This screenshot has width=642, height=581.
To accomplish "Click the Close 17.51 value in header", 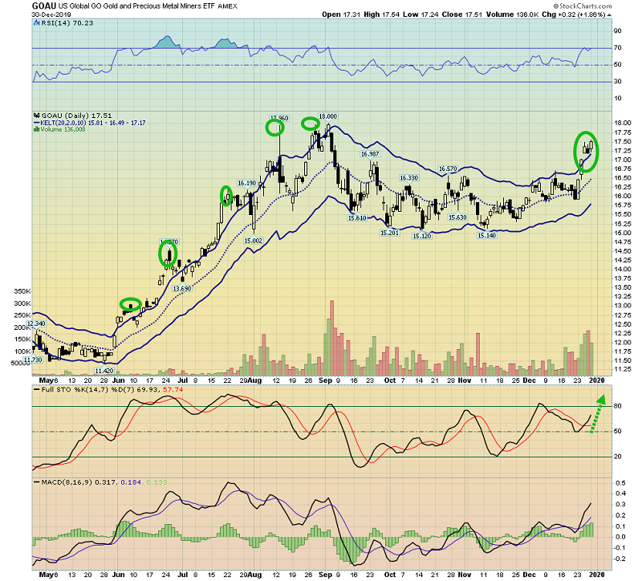I will click(x=462, y=14).
